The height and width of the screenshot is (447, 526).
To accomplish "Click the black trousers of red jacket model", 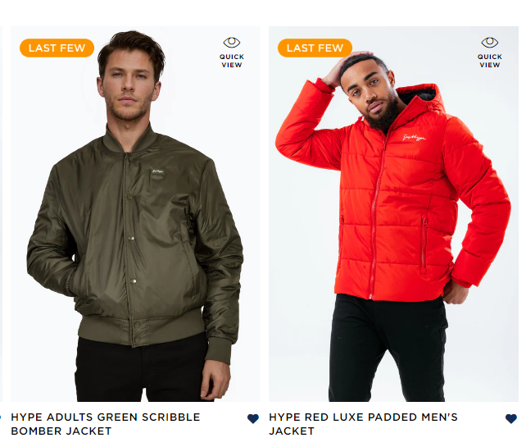I will pyautogui.click(x=388, y=349).
